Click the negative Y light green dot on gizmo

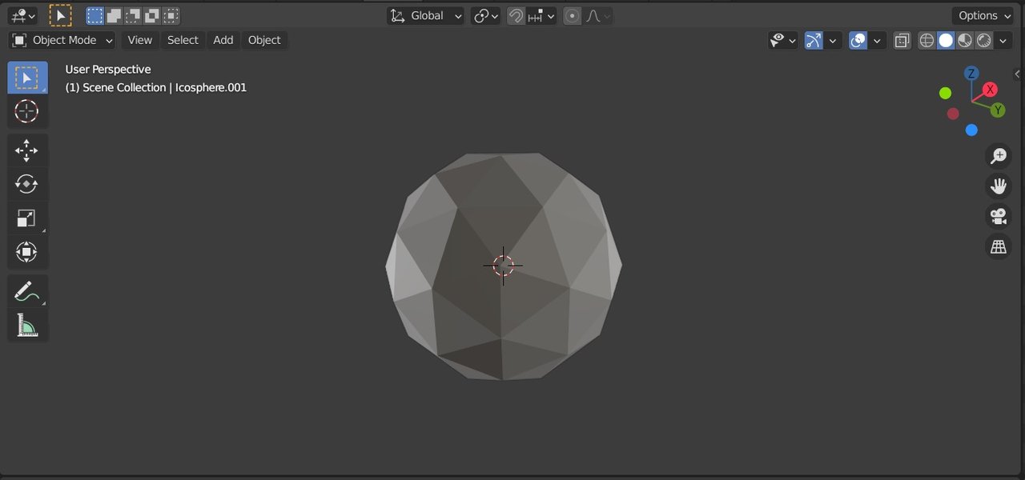point(945,94)
